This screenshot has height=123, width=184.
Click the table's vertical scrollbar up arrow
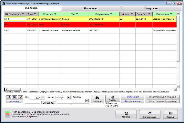178,14
